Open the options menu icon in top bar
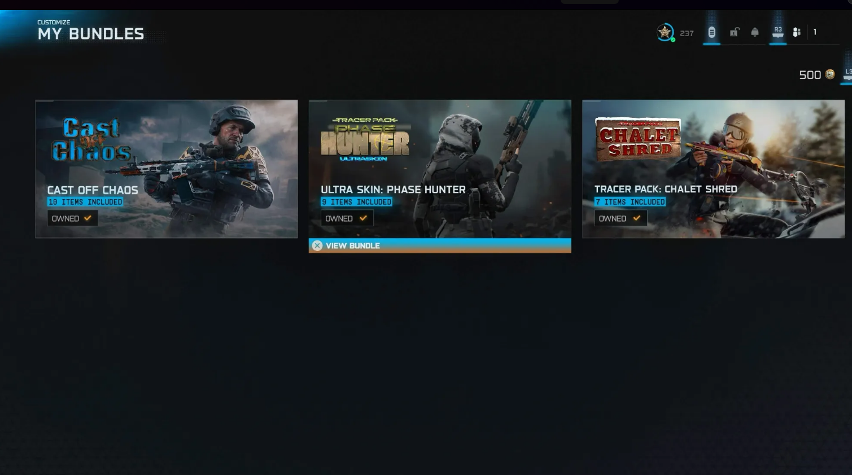The width and height of the screenshot is (852, 475). click(x=711, y=33)
